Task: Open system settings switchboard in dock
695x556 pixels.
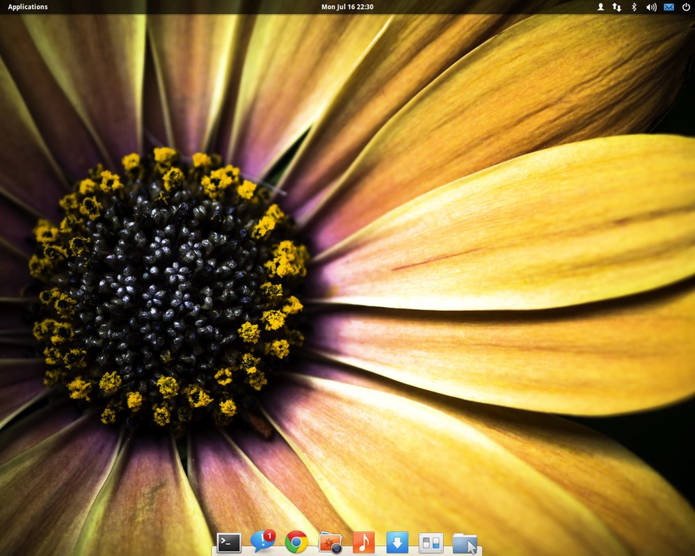Action: (431, 543)
